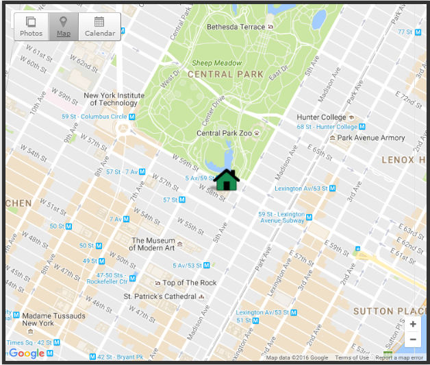Zoom in with the plus button
Viewport: 430px width, 365px height.
click(413, 324)
